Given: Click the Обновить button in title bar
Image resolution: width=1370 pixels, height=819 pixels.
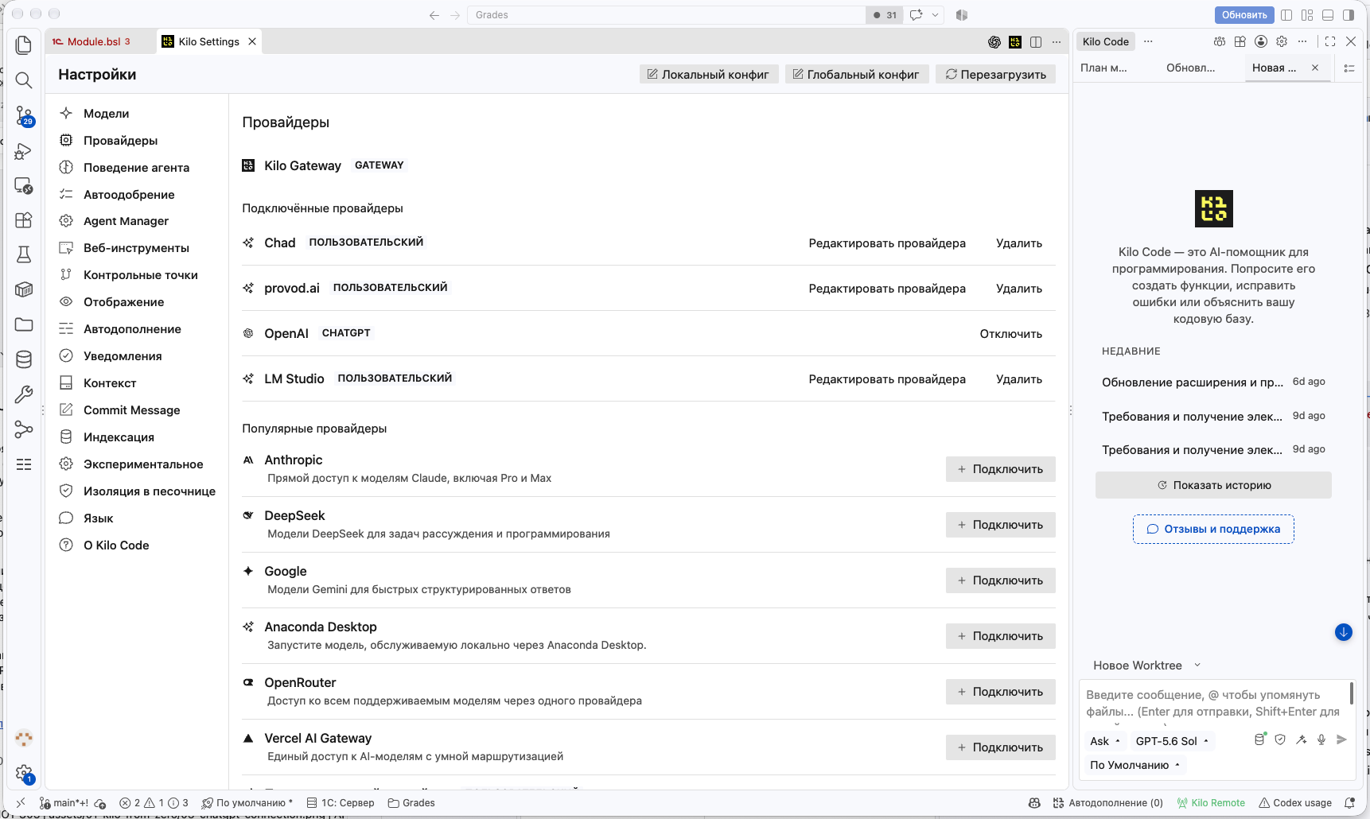Looking at the screenshot, I should (x=1244, y=15).
